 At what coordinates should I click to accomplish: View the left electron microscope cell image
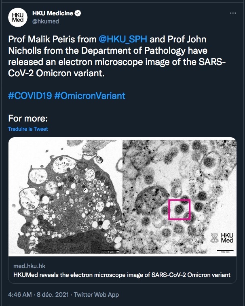click(x=65, y=197)
